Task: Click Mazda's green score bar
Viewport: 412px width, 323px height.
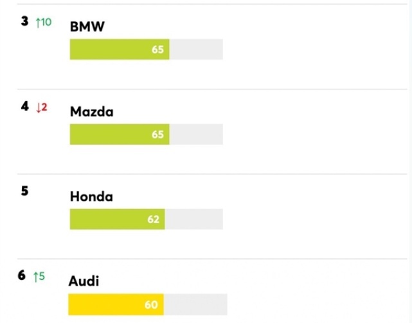Action: coord(120,134)
